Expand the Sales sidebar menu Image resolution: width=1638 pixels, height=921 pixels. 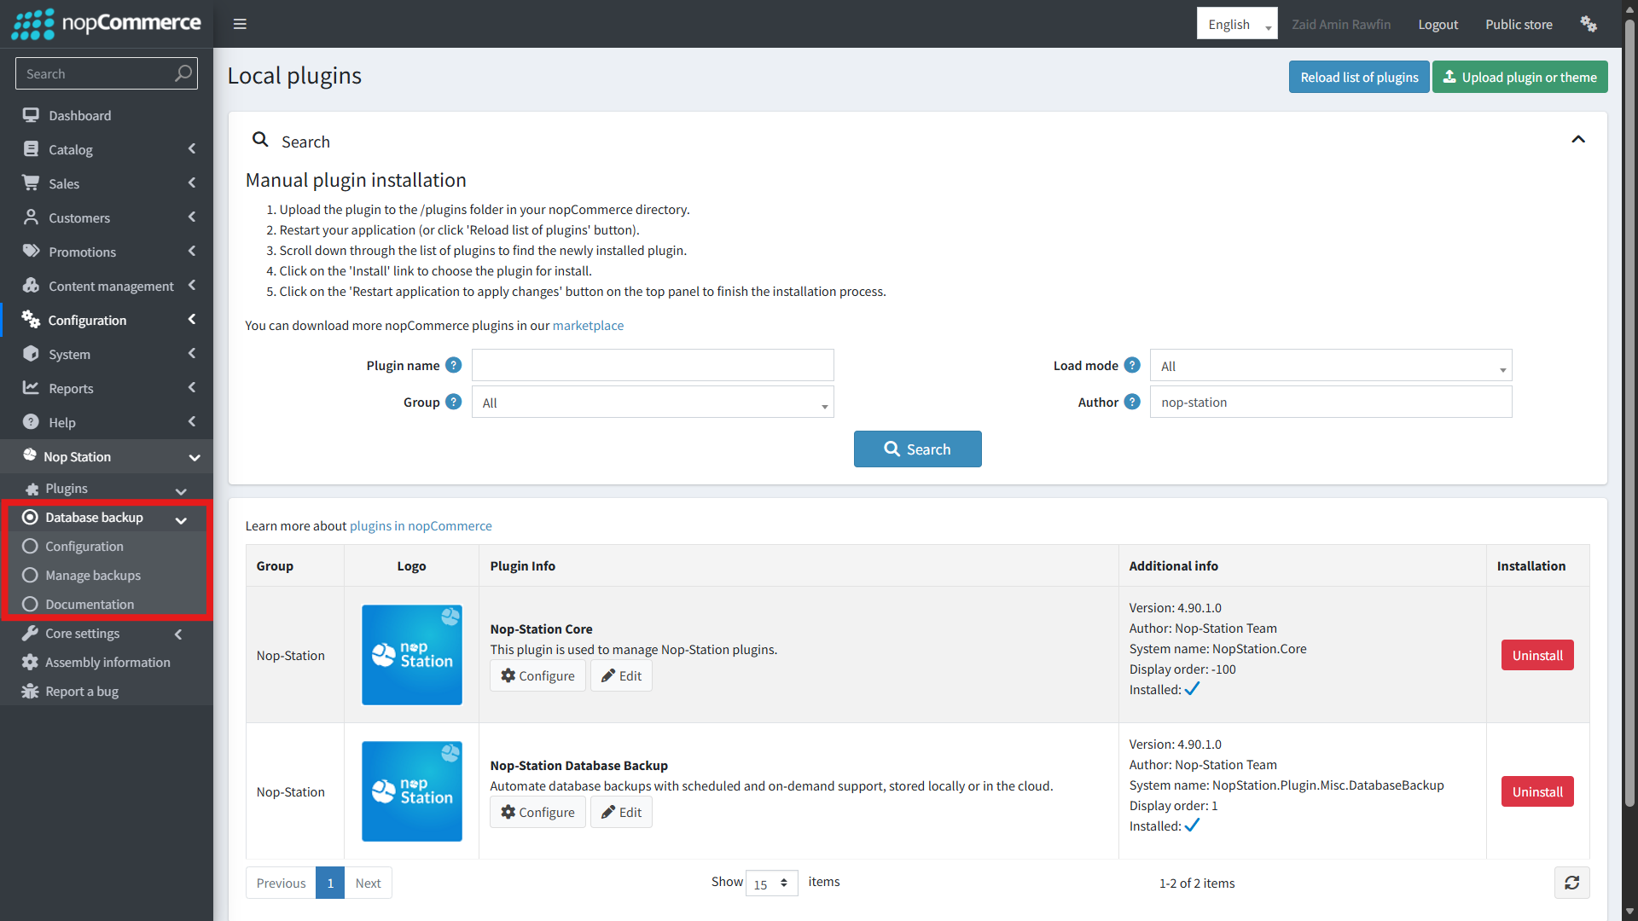[107, 183]
